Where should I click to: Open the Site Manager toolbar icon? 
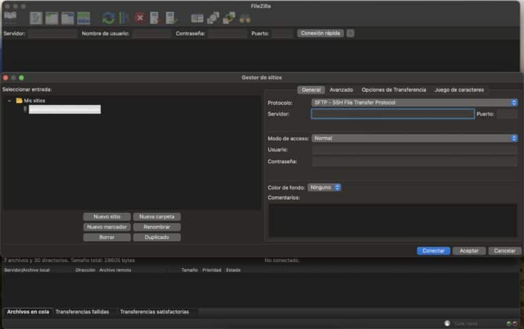10,17
